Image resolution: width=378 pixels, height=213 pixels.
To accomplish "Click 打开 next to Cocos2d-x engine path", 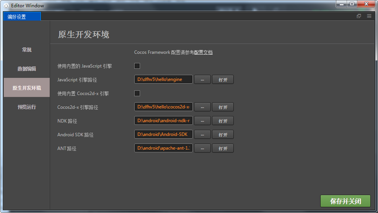I will tap(223, 107).
